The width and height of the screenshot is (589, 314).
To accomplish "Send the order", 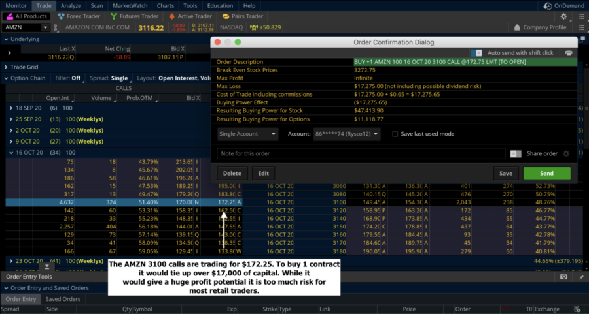I will click(546, 173).
